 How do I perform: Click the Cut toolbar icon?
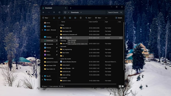54,18
